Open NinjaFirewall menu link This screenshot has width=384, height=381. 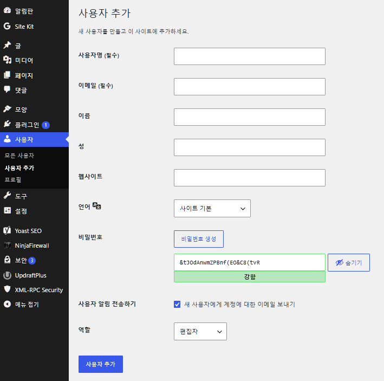tap(32, 246)
